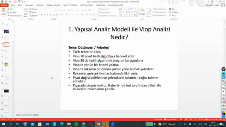The image size is (226, 127).
Task: Open Chrome from the taskbar
Action: point(84,124)
